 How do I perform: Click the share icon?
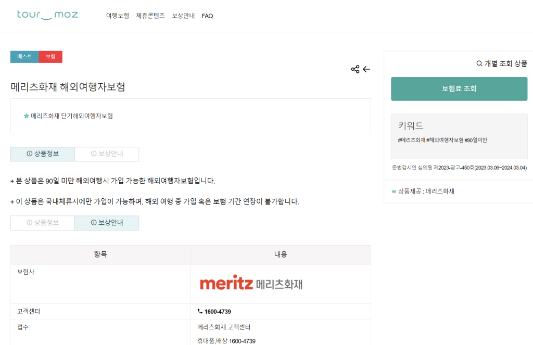click(x=355, y=69)
